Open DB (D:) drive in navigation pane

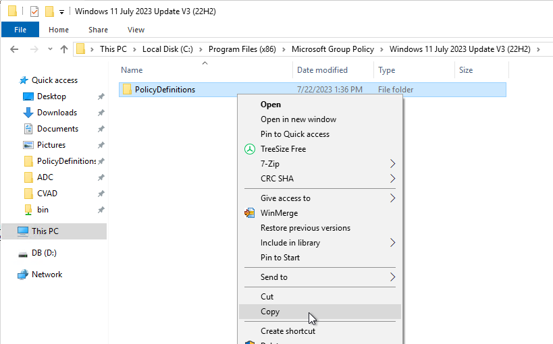click(44, 253)
